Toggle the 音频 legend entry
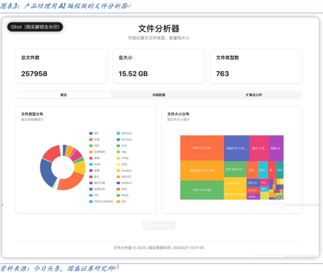Image resolution: width=323 pixels, height=273 pixels. pyautogui.click(x=94, y=158)
